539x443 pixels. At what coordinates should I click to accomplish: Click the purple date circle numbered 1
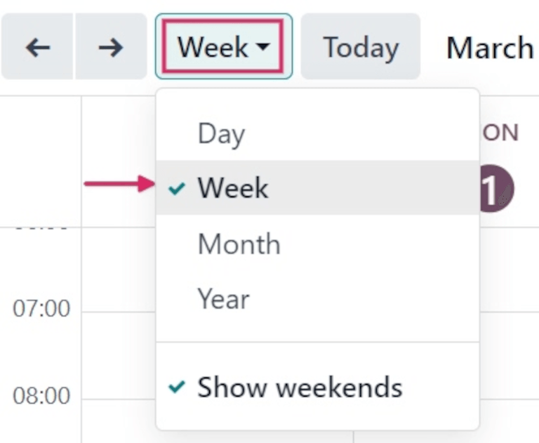(x=497, y=189)
